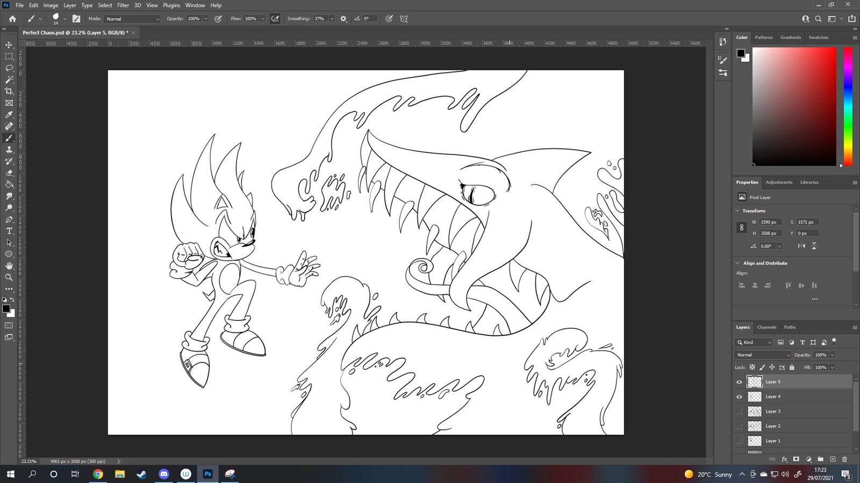Viewport: 860px width, 483px height.
Task: Open Steam from Windows taskbar
Action: point(141,474)
